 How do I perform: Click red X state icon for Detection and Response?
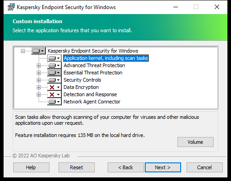click(x=52, y=94)
